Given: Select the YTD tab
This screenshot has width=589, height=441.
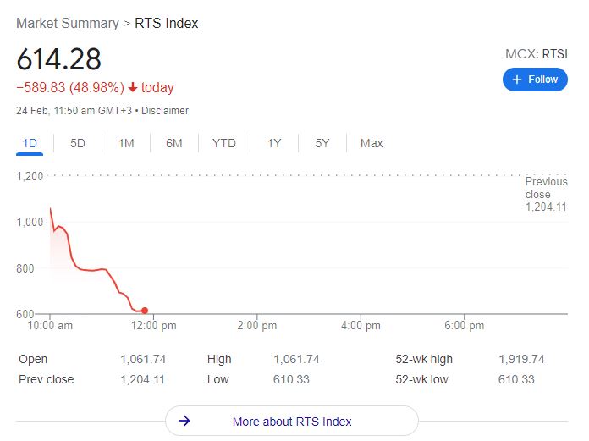Looking at the screenshot, I should pyautogui.click(x=224, y=143).
